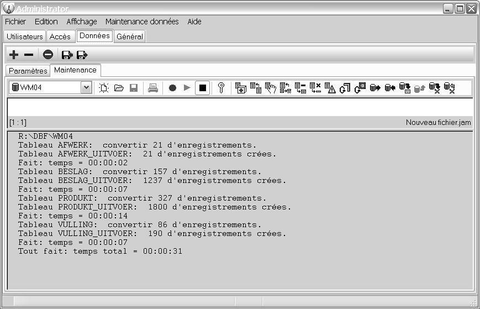Click the 'R:\DBF\WM04' log line

(x=46, y=137)
